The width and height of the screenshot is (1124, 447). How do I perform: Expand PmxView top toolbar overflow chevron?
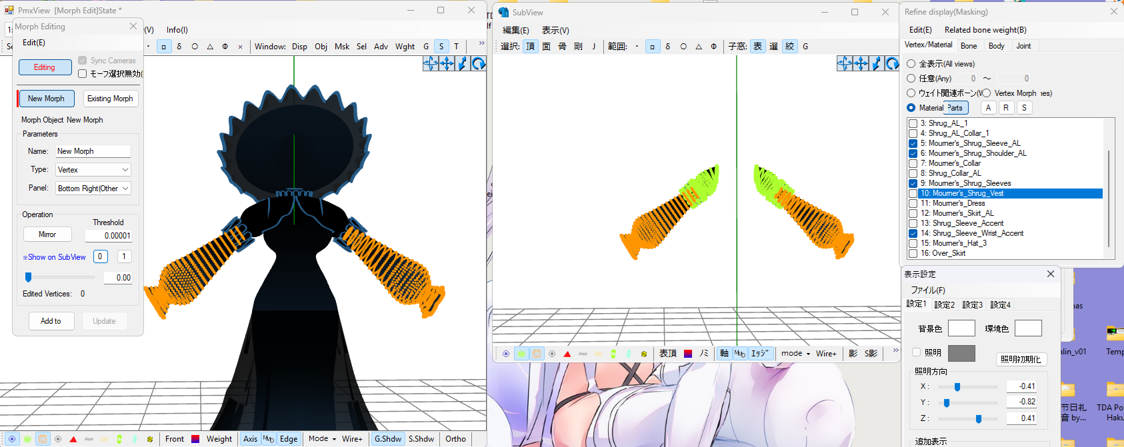pos(481,43)
